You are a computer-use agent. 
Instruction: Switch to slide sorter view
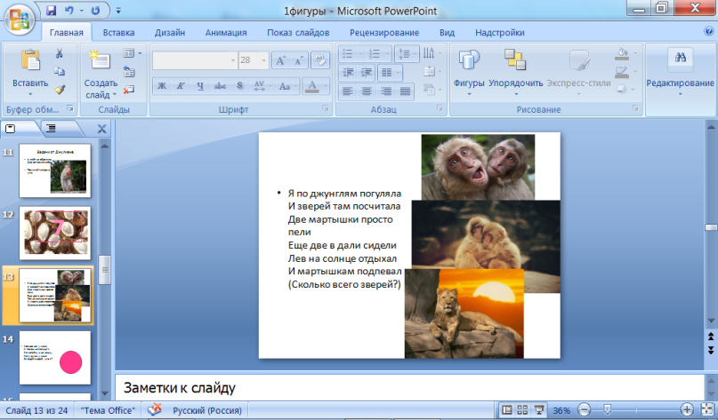(x=522, y=410)
